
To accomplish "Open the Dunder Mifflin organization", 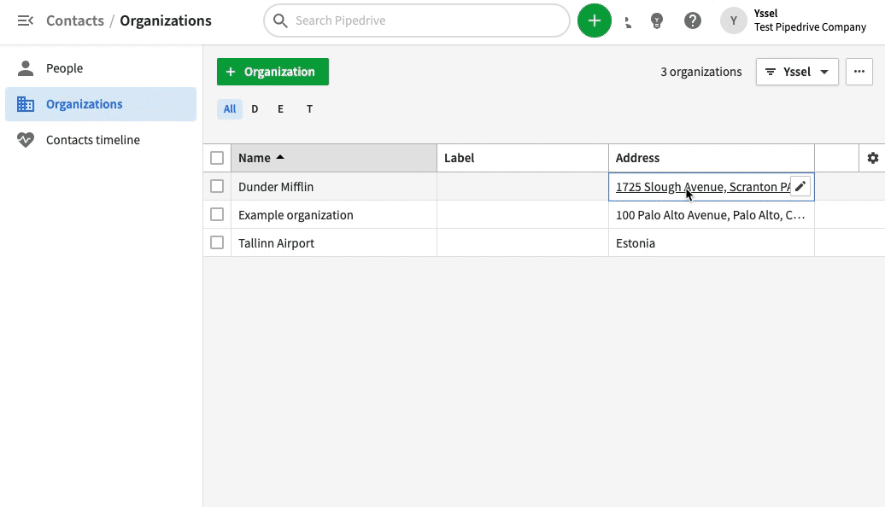I will coord(275,187).
